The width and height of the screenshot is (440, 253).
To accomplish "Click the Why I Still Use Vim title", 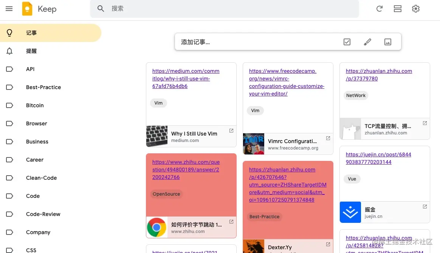I will coord(194,134).
